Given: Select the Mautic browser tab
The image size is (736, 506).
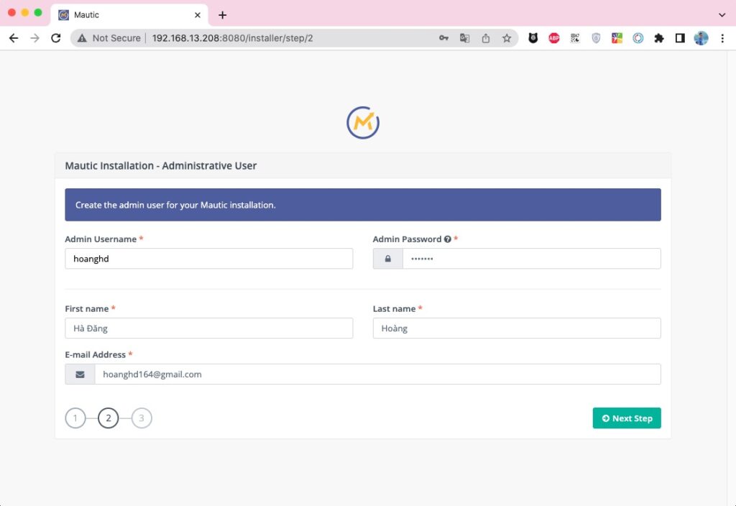Looking at the screenshot, I should tap(129, 15).
